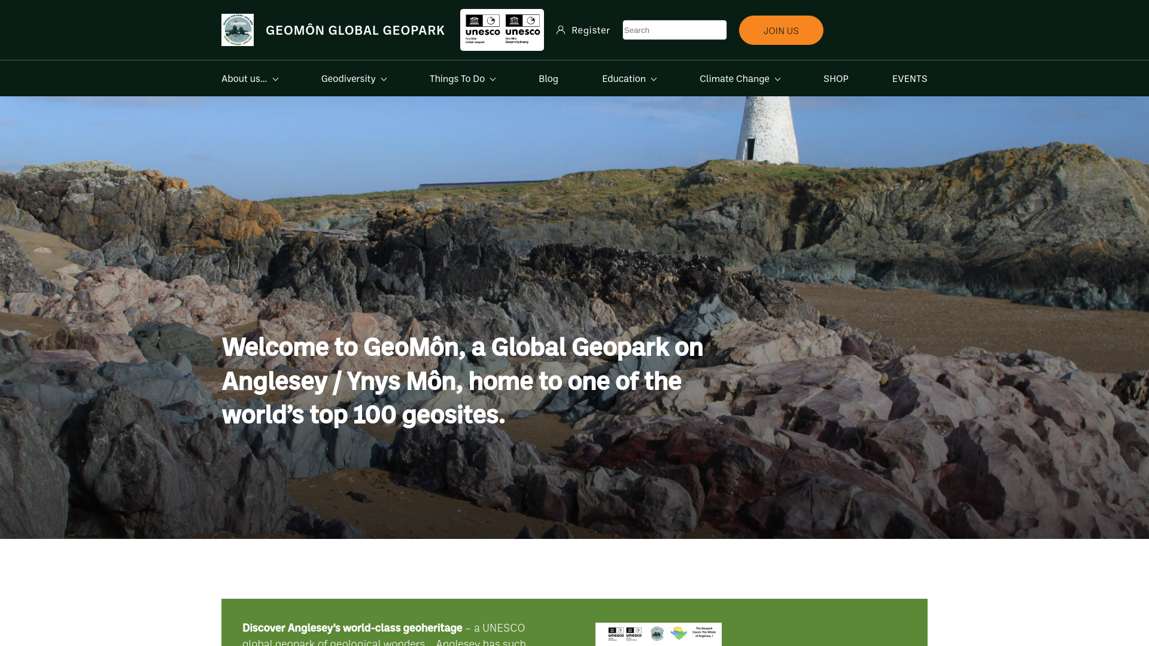Click the hero heading Welcome to GeoMôn

463,380
